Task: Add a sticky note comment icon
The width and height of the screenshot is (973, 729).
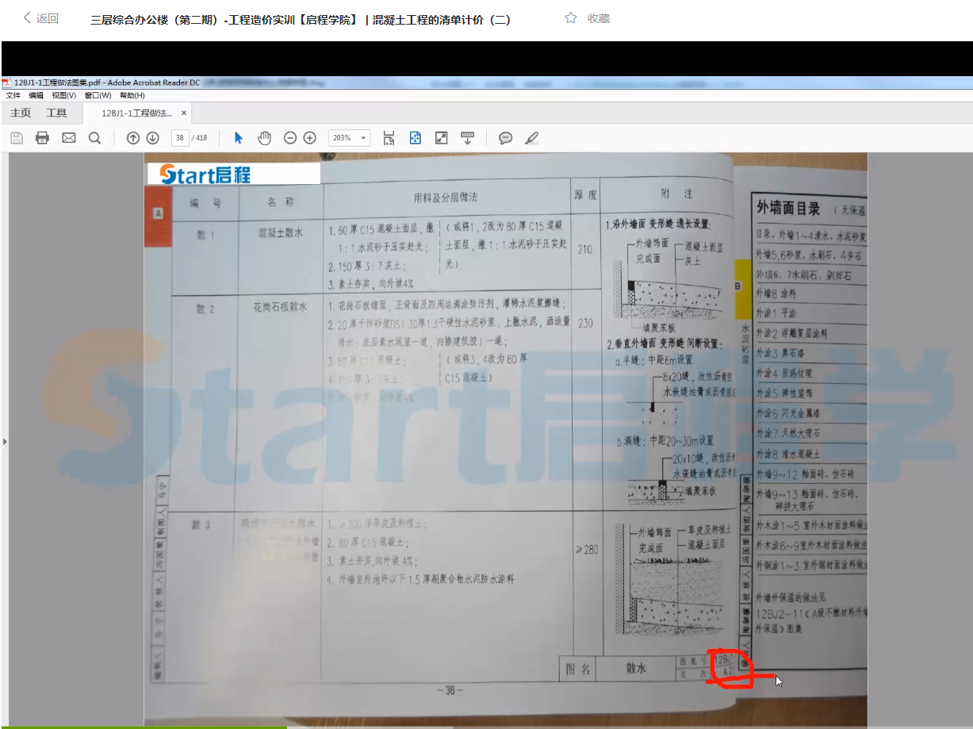Action: 505,138
